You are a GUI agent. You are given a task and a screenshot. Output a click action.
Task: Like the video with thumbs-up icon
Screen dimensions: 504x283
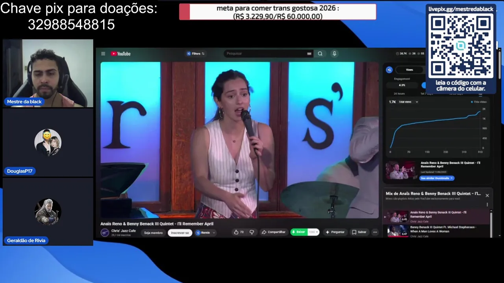(239, 232)
